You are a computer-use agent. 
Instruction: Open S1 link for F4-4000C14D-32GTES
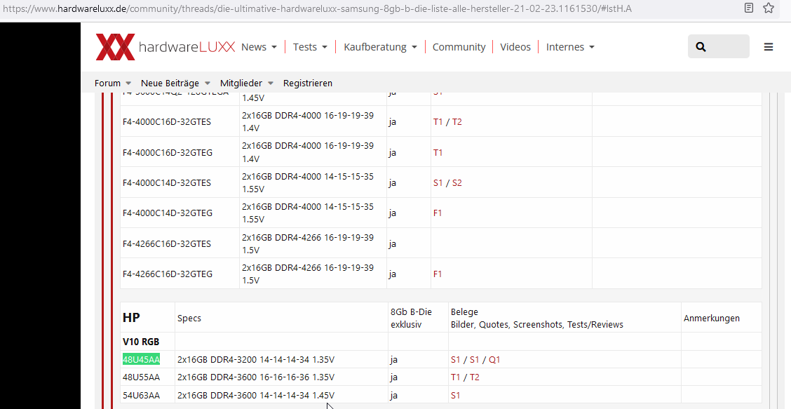coord(438,183)
